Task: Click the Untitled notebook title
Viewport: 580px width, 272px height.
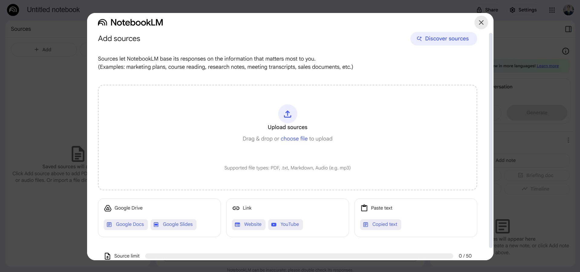Action: [x=53, y=10]
